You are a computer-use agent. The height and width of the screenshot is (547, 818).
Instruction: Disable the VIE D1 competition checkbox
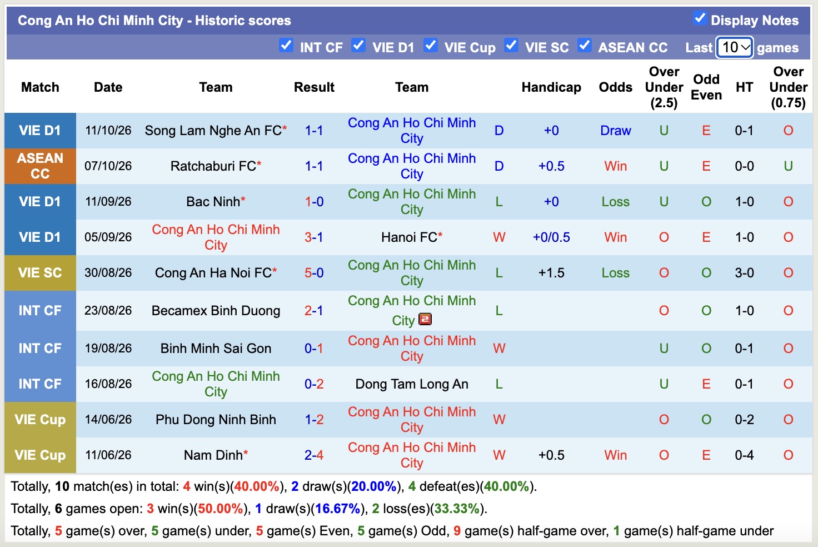tap(358, 46)
